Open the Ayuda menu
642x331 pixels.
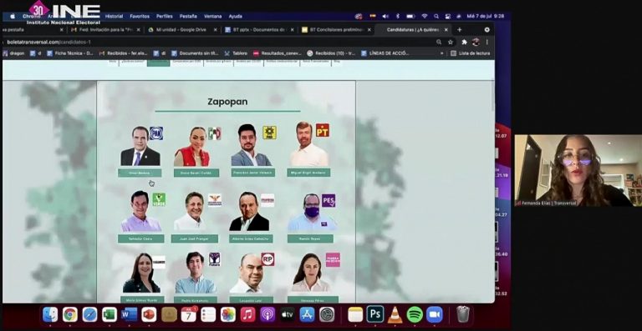[236, 17]
